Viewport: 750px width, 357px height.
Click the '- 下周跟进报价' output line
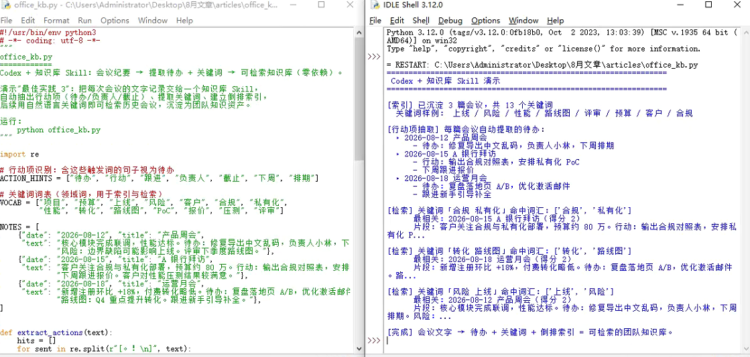443,170
